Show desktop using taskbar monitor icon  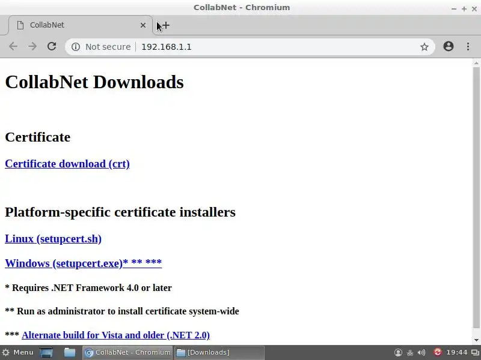pyautogui.click(x=46, y=352)
